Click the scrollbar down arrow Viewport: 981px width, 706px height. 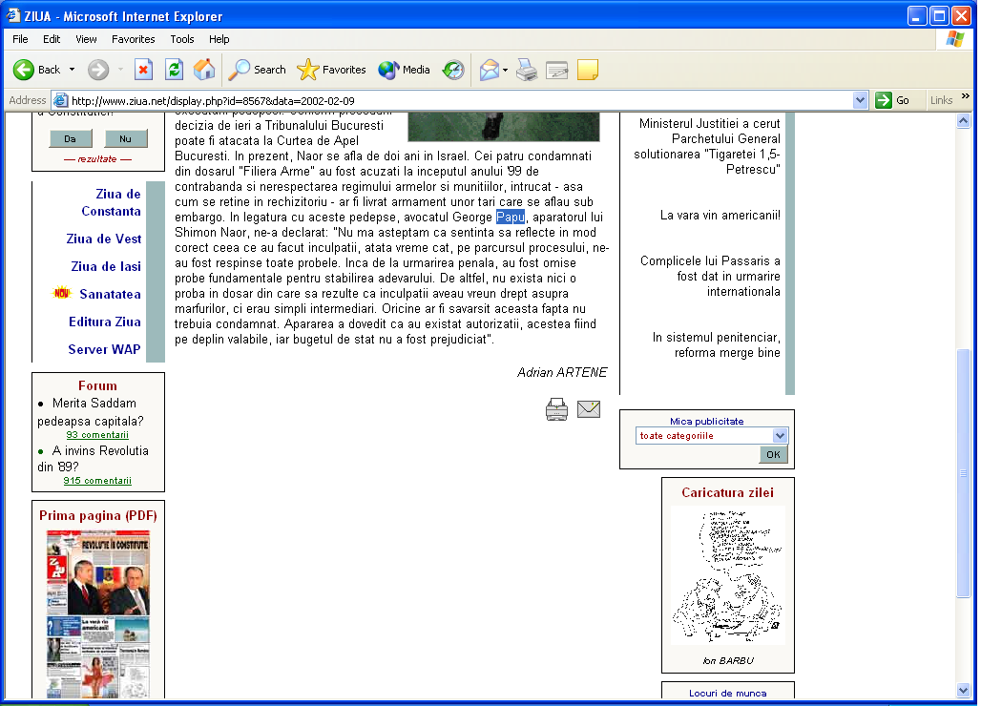pos(964,691)
